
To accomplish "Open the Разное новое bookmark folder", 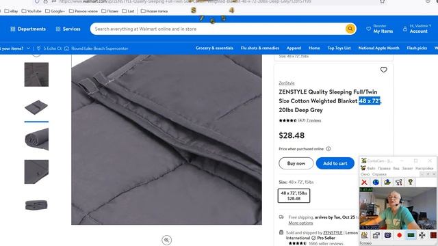I will pyautogui.click(x=83, y=11).
